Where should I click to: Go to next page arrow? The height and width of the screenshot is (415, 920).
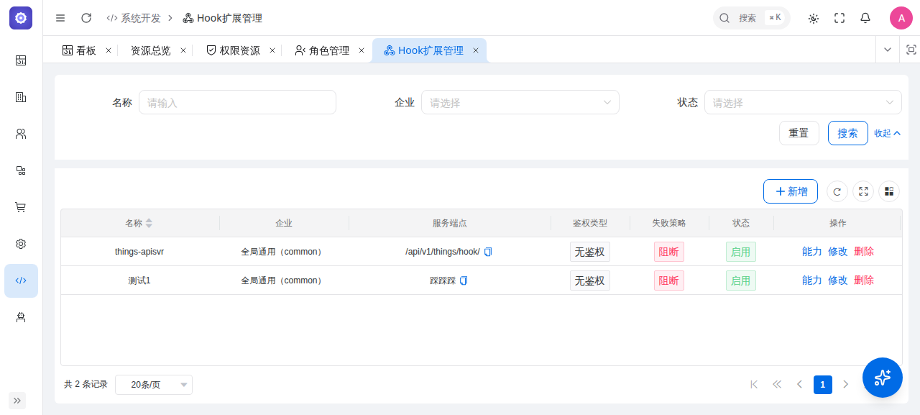(x=846, y=385)
